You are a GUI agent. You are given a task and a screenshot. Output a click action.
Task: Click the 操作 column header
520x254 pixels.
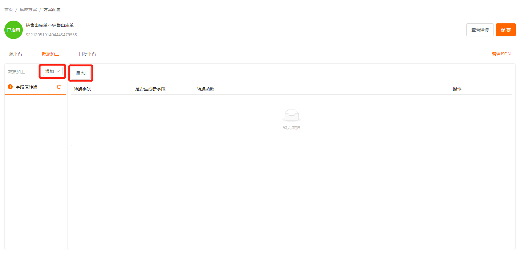(457, 89)
